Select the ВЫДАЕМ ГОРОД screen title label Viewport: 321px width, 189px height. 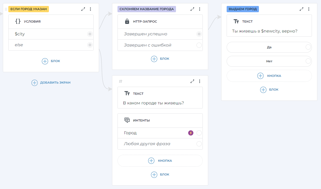pyautogui.click(x=243, y=9)
